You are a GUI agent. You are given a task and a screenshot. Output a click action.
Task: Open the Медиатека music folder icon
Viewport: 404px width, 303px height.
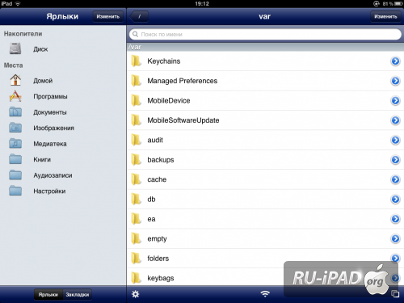pyautogui.click(x=15, y=143)
